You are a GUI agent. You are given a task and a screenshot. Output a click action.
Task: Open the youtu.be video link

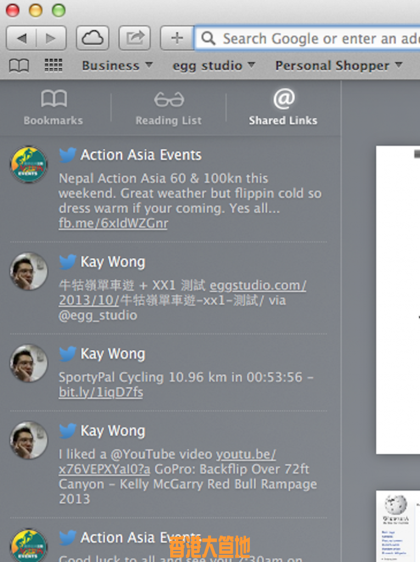pos(246,454)
